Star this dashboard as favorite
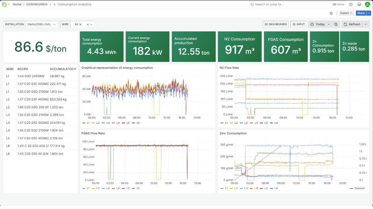373x209 pixels. 331,13
